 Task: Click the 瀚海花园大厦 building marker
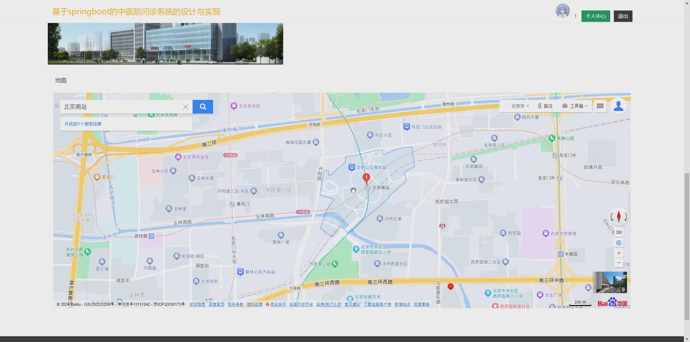316,142
